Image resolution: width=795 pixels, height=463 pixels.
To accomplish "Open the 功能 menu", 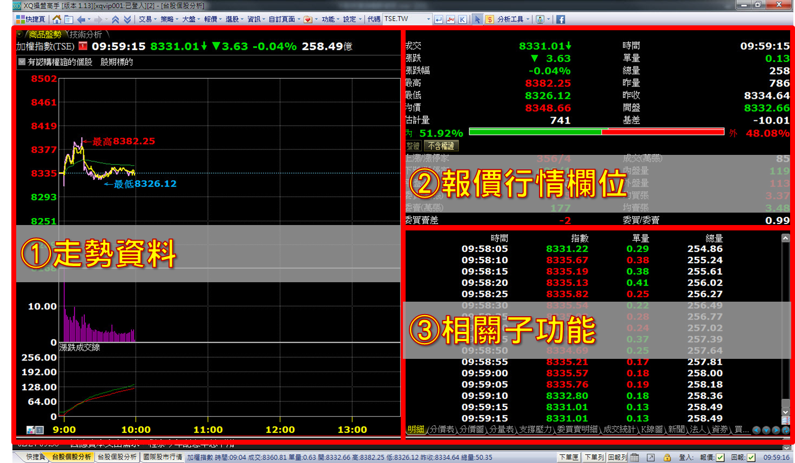I will pos(331,19).
